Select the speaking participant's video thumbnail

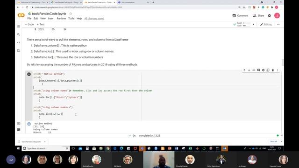tap(159, 160)
